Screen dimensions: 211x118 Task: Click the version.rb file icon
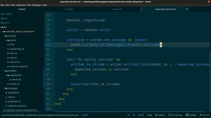[x=8, y=62]
